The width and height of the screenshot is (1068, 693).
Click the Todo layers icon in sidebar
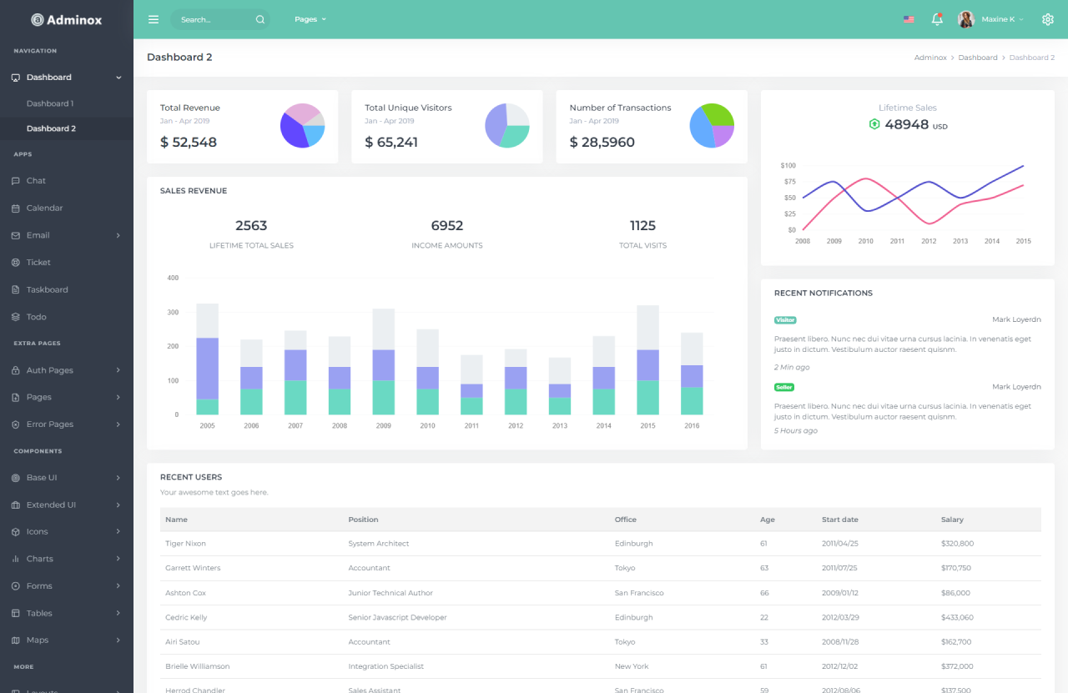coord(16,317)
